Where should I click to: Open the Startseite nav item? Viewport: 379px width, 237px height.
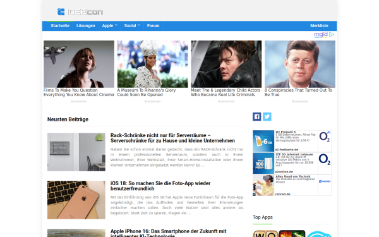coord(60,26)
